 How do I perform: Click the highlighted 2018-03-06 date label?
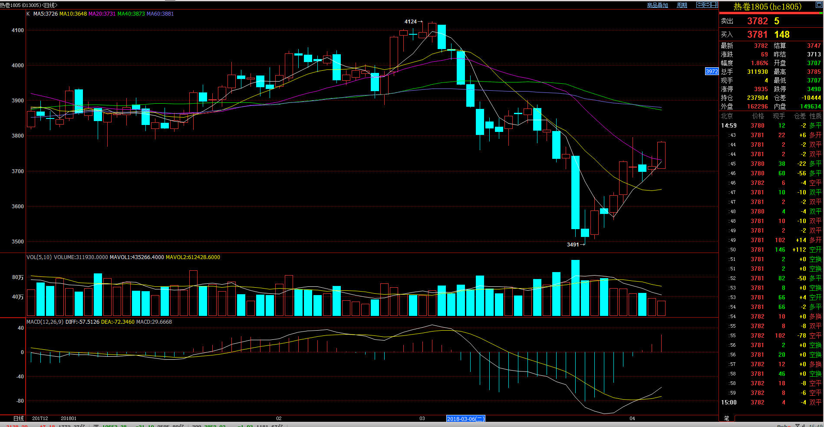[466, 419]
